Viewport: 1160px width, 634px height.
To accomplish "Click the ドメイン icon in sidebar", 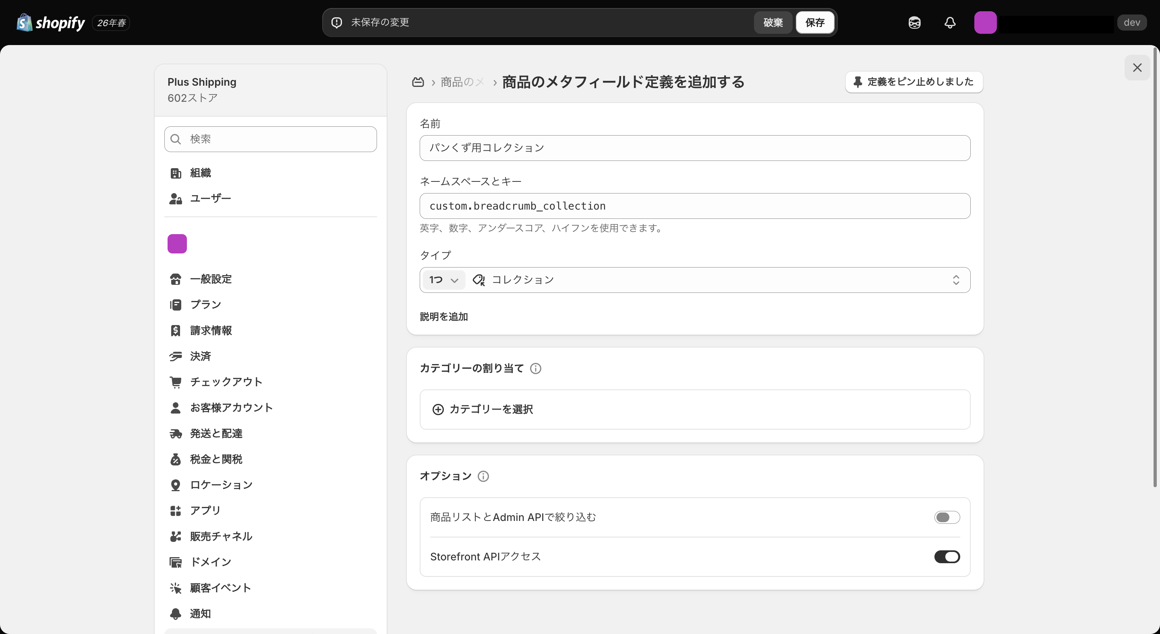I will [176, 562].
